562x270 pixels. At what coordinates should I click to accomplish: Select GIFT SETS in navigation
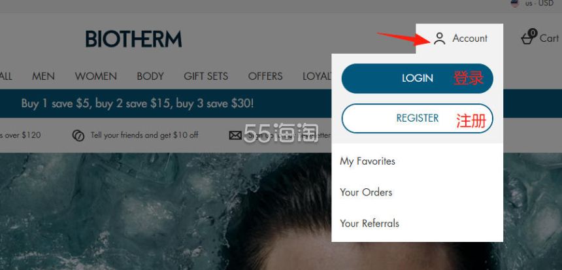click(206, 76)
